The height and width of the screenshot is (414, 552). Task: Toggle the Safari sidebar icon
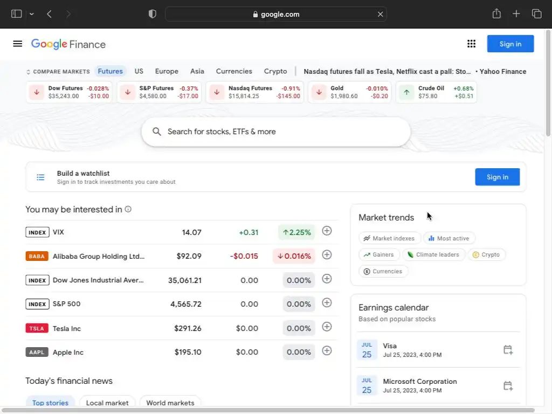(x=17, y=13)
